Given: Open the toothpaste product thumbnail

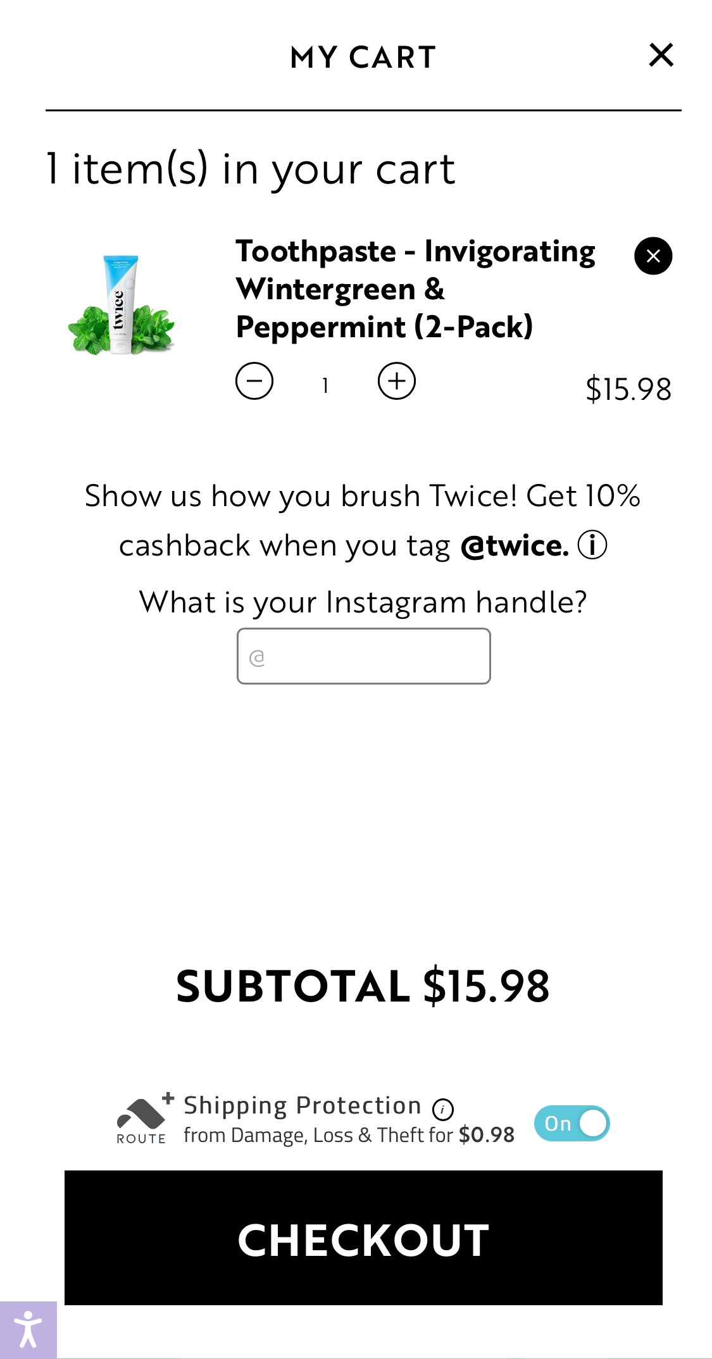Looking at the screenshot, I should tap(121, 305).
